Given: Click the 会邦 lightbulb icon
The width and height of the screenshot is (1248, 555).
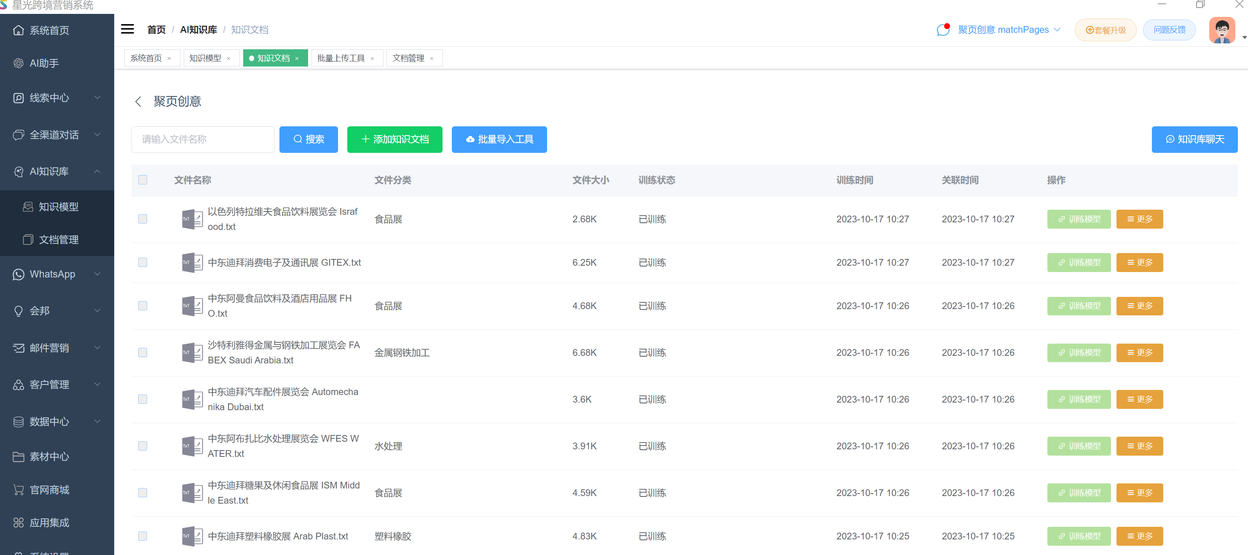Looking at the screenshot, I should 19,311.
